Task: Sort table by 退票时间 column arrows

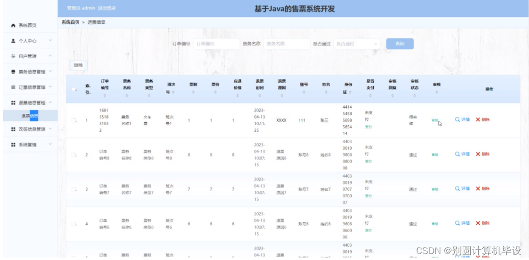Action: click(259, 96)
